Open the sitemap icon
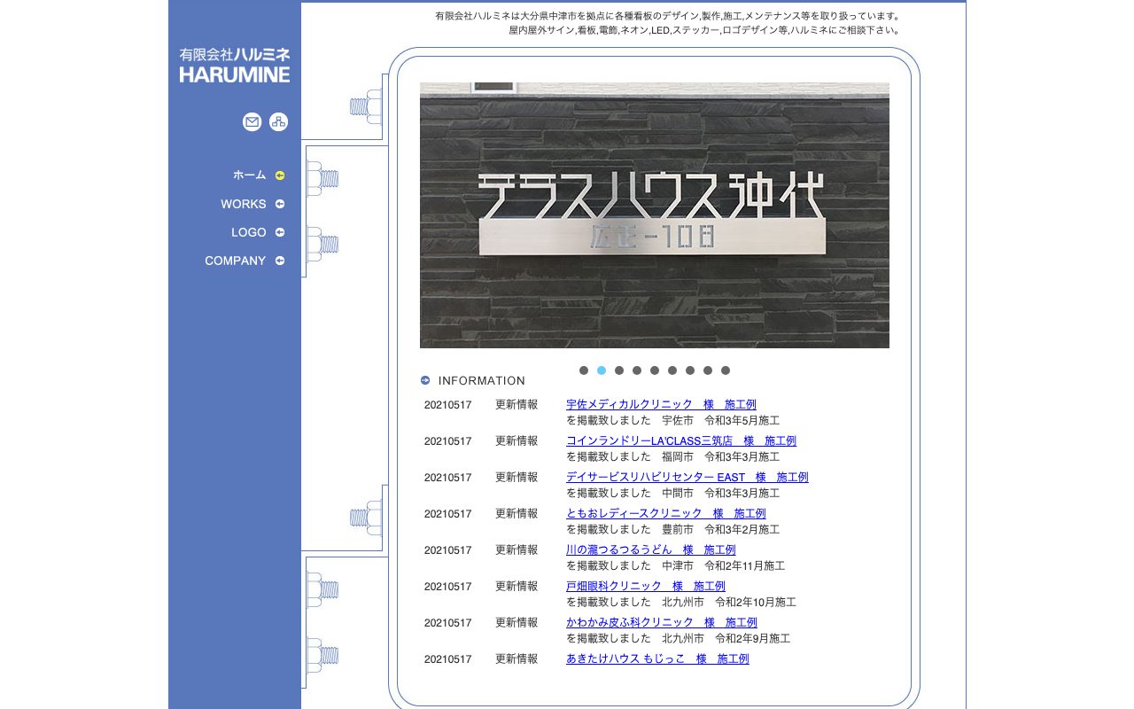Viewport: 1134px width, 709px height. coord(279,122)
